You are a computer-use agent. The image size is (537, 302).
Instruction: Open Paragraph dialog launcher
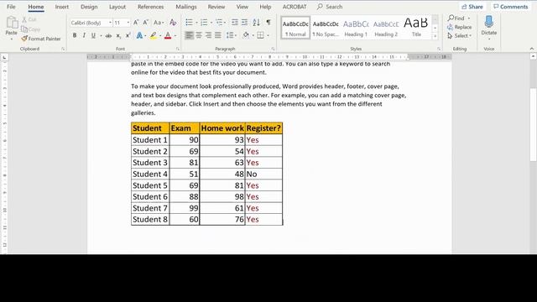coord(273,49)
